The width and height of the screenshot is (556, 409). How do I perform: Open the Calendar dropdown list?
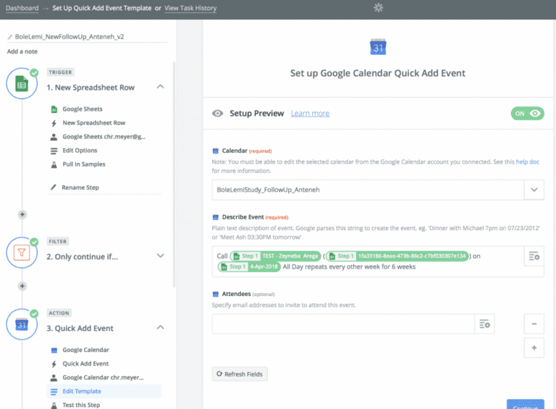534,189
